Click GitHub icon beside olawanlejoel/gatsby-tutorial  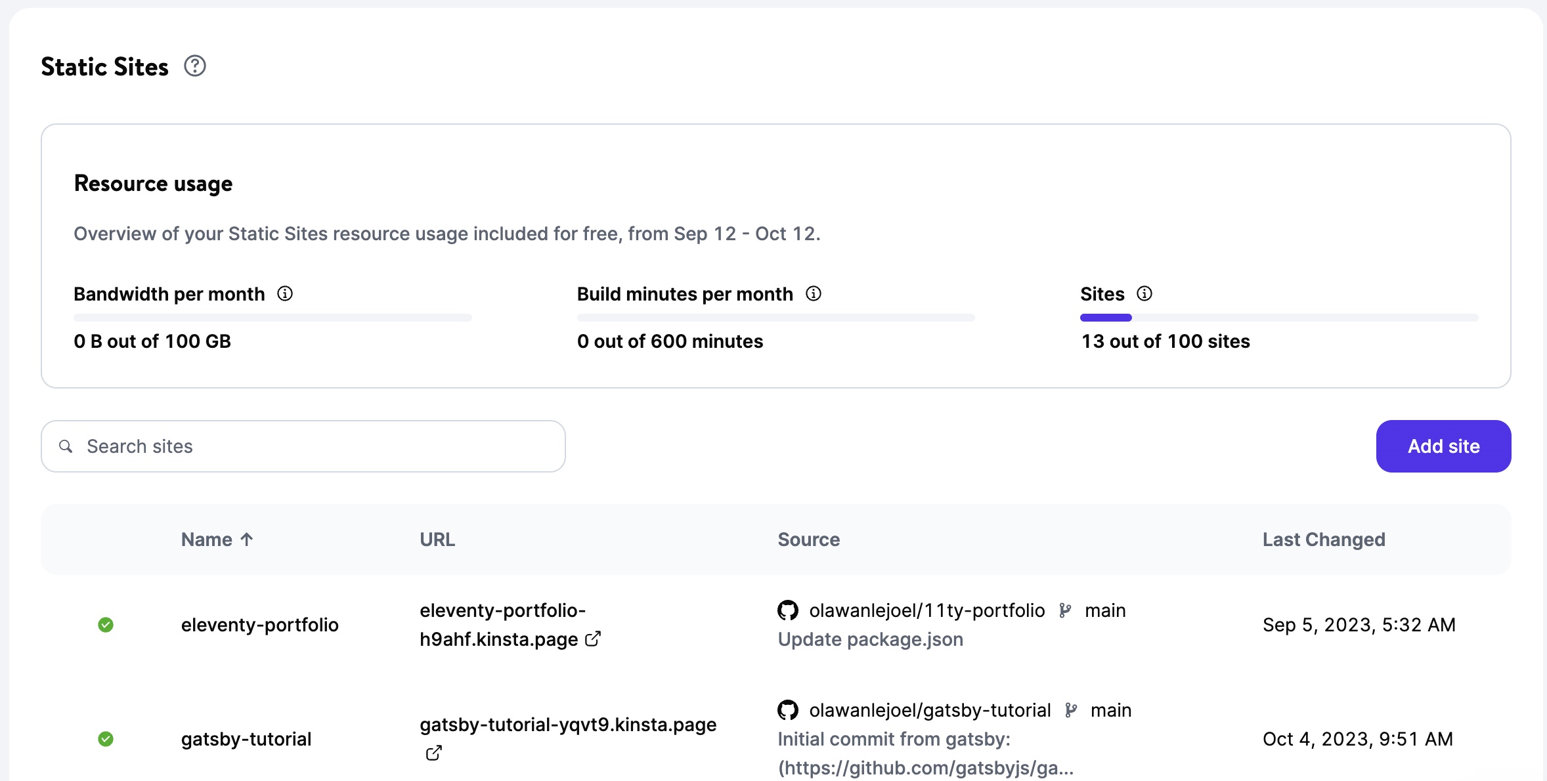[788, 710]
